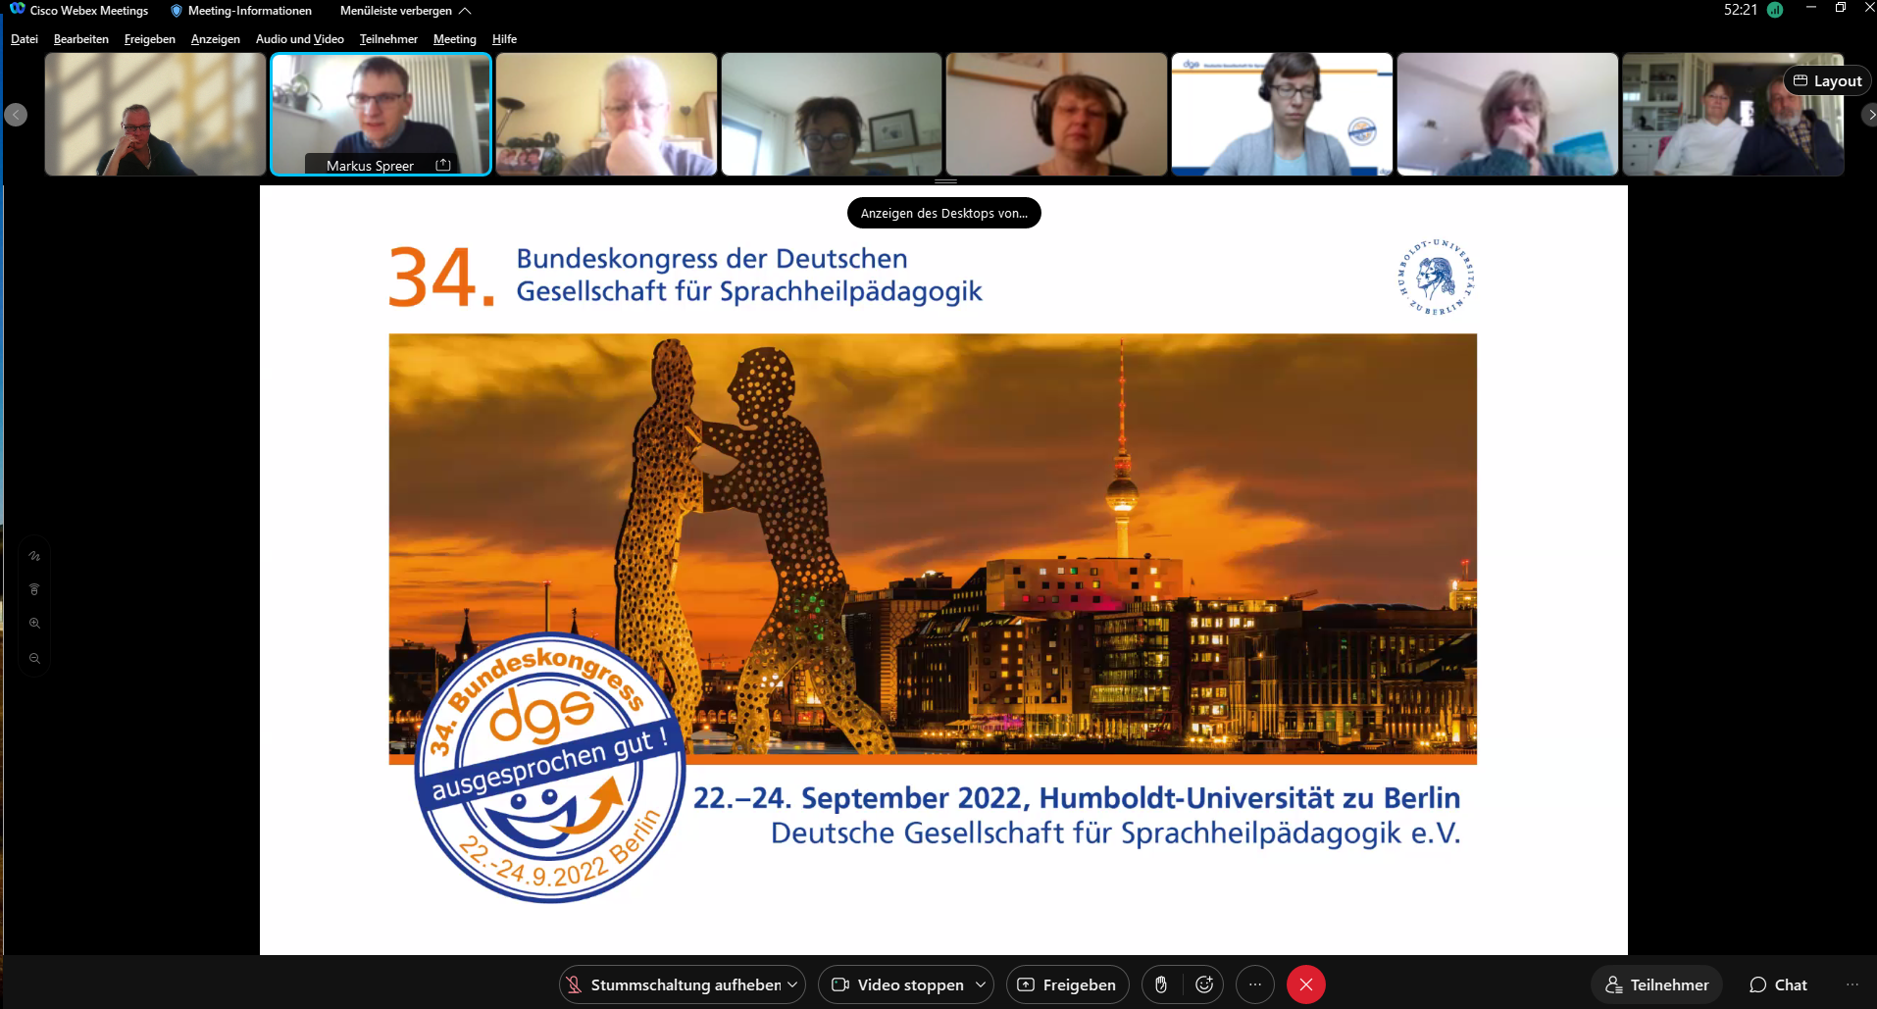This screenshot has width=1877, height=1009.
Task: Open the Audio und Video menu
Action: point(299,39)
